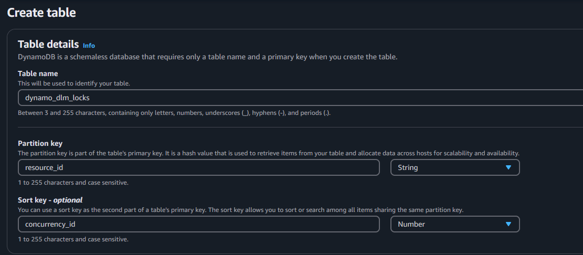Focus the concurrency_id sort key field
Image resolution: width=583 pixels, height=255 pixels.
[x=198, y=224]
